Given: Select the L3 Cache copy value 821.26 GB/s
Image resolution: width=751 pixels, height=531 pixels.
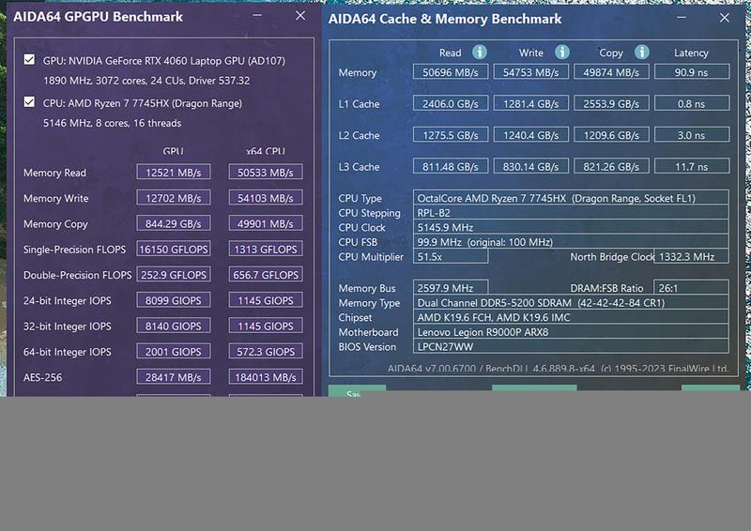Looking at the screenshot, I should 611,166.
